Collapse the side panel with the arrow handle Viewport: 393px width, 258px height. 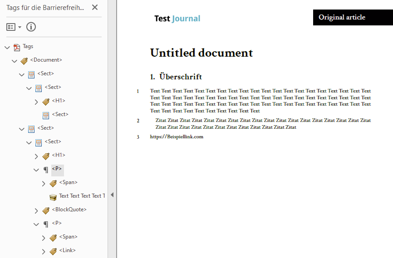coord(112,195)
